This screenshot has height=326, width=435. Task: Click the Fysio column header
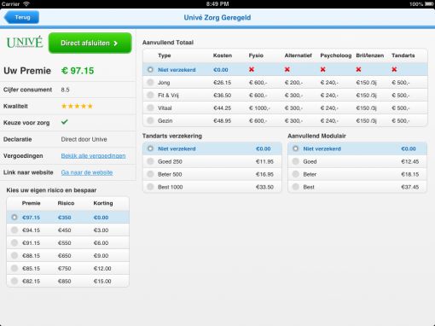pos(256,55)
